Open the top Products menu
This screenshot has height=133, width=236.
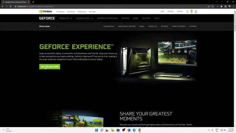[60, 11]
